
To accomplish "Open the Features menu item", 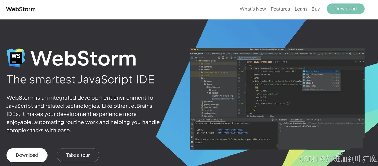I will 280,9.
